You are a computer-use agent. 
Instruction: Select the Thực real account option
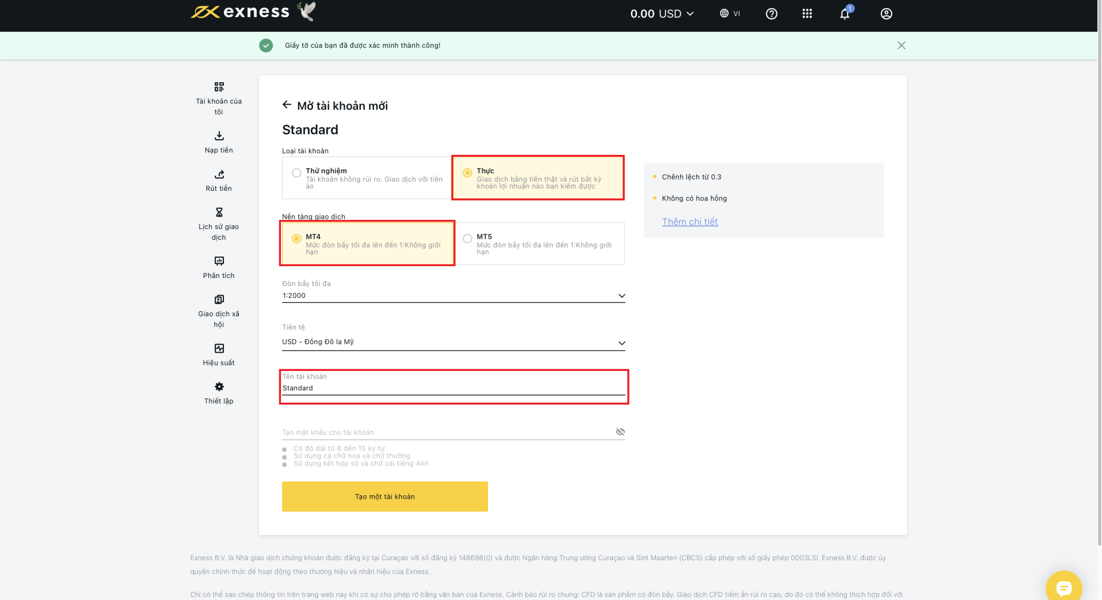(x=538, y=178)
